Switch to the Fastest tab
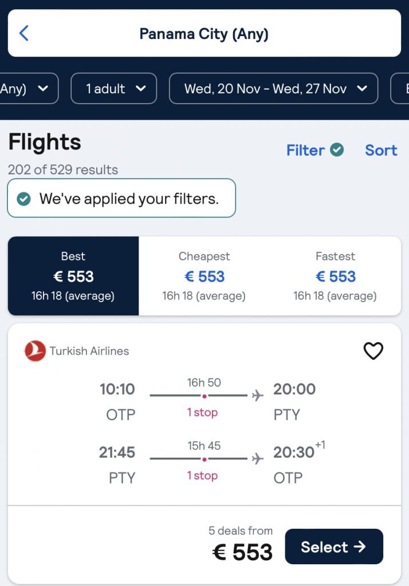This screenshot has width=409, height=586. pyautogui.click(x=335, y=276)
